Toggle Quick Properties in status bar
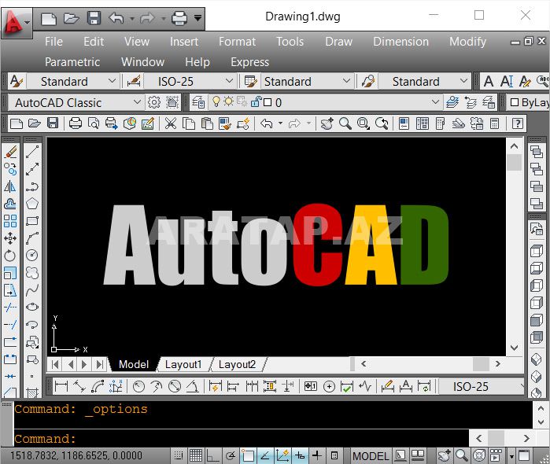 point(334,455)
